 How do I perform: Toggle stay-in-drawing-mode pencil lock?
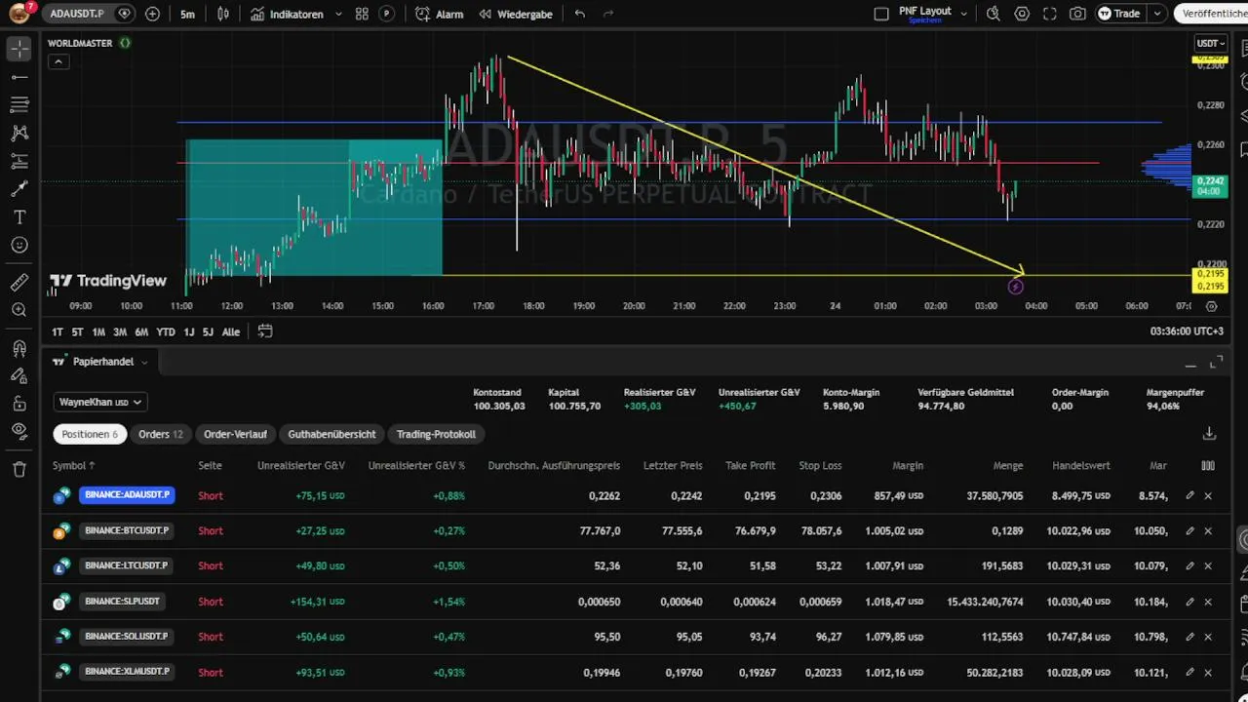(19, 375)
